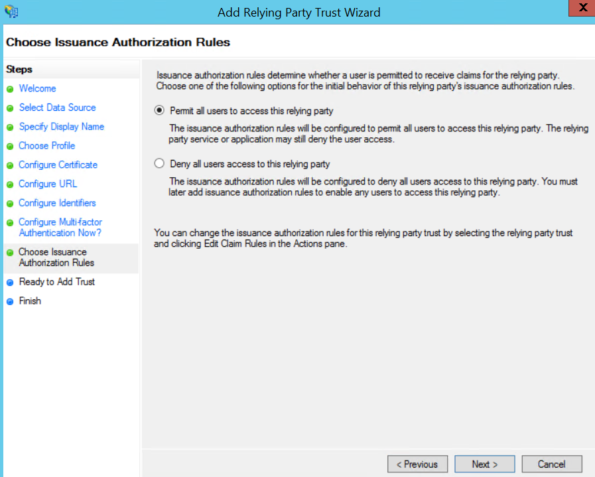The image size is (595, 477).
Task: Open the Configure URL step
Action: (48, 184)
